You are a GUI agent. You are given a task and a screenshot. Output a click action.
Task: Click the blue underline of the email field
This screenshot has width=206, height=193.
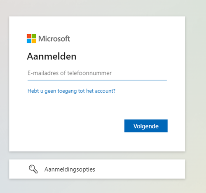97,80
